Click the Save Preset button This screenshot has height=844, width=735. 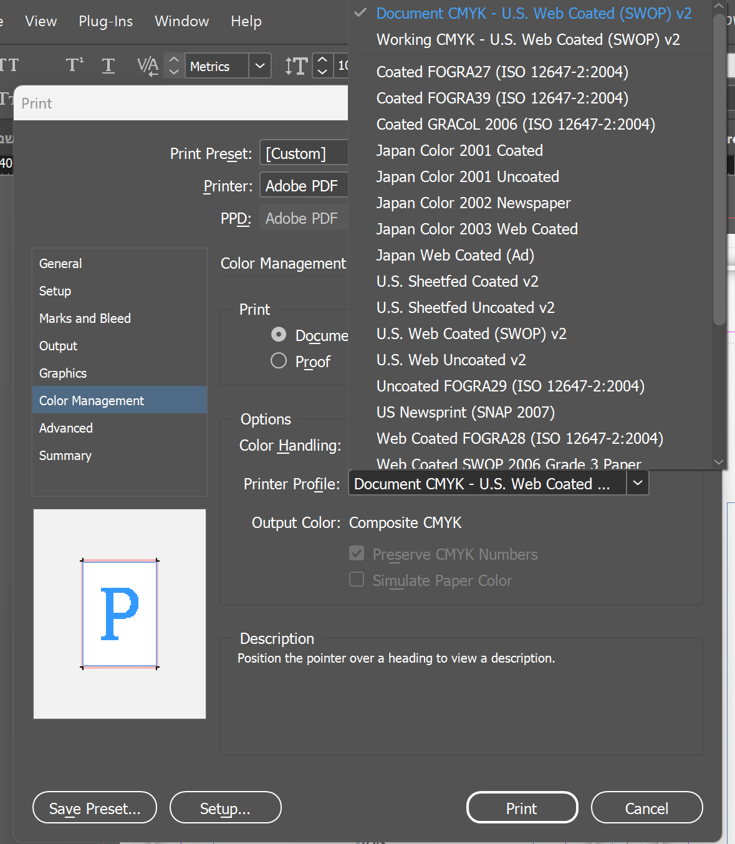pyautogui.click(x=95, y=808)
